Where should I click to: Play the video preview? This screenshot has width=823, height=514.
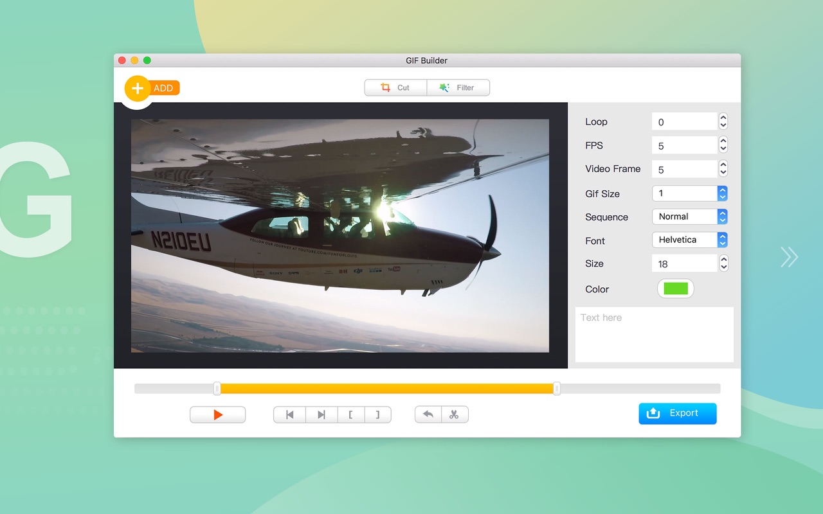point(217,415)
